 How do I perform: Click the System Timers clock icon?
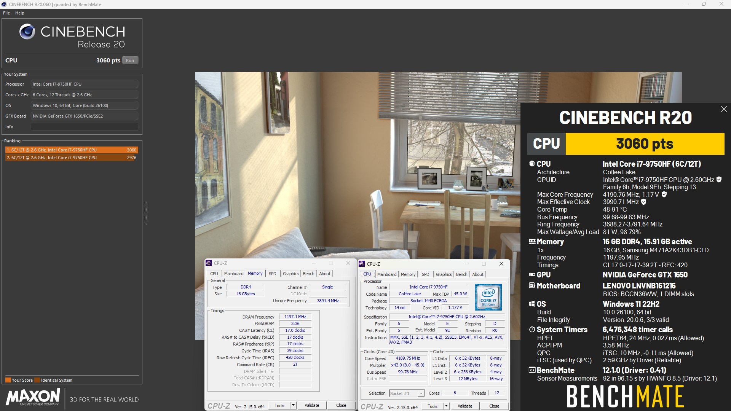pyautogui.click(x=532, y=329)
